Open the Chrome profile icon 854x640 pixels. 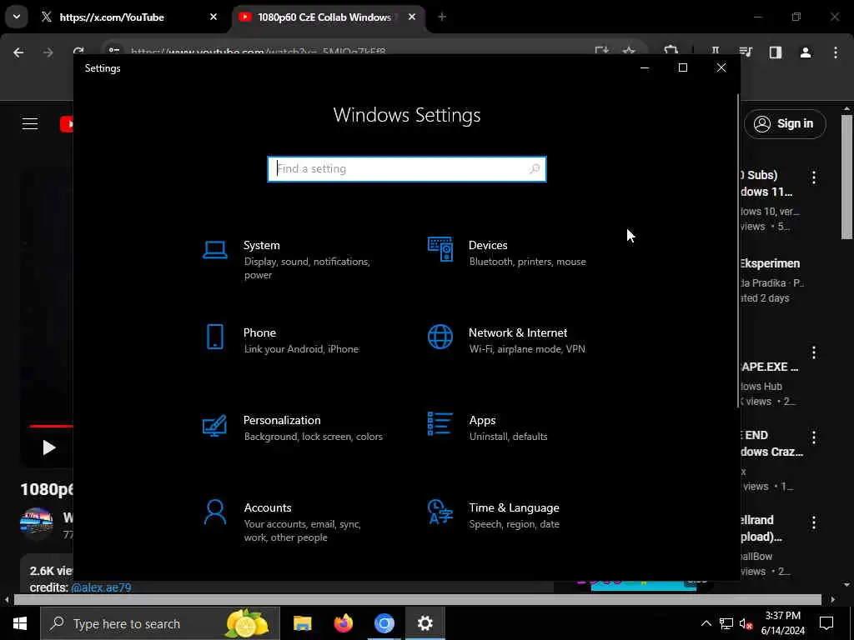click(806, 52)
